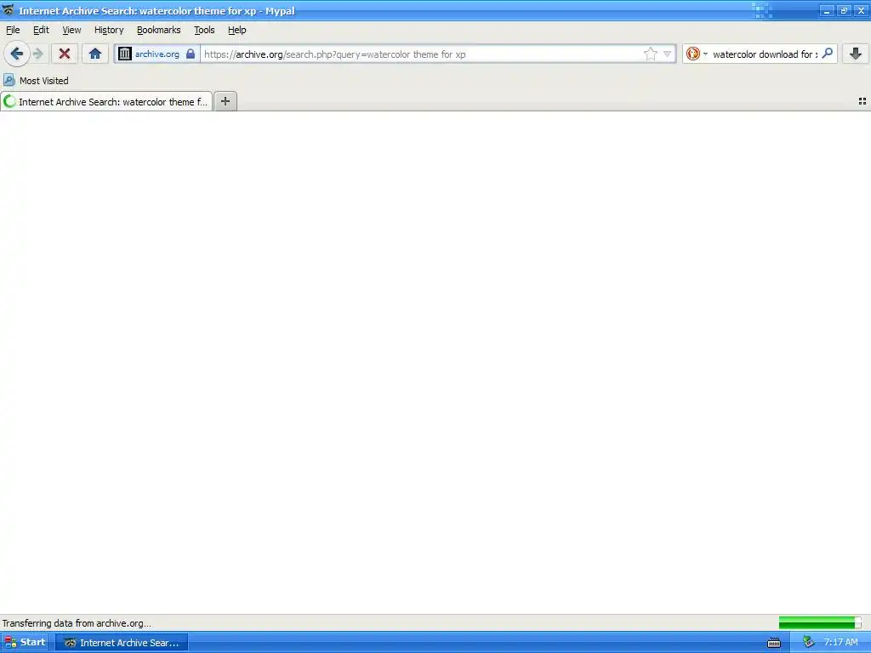This screenshot has width=871, height=653.
Task: Click the 7:17 AM taskbar clock
Action: coord(840,642)
